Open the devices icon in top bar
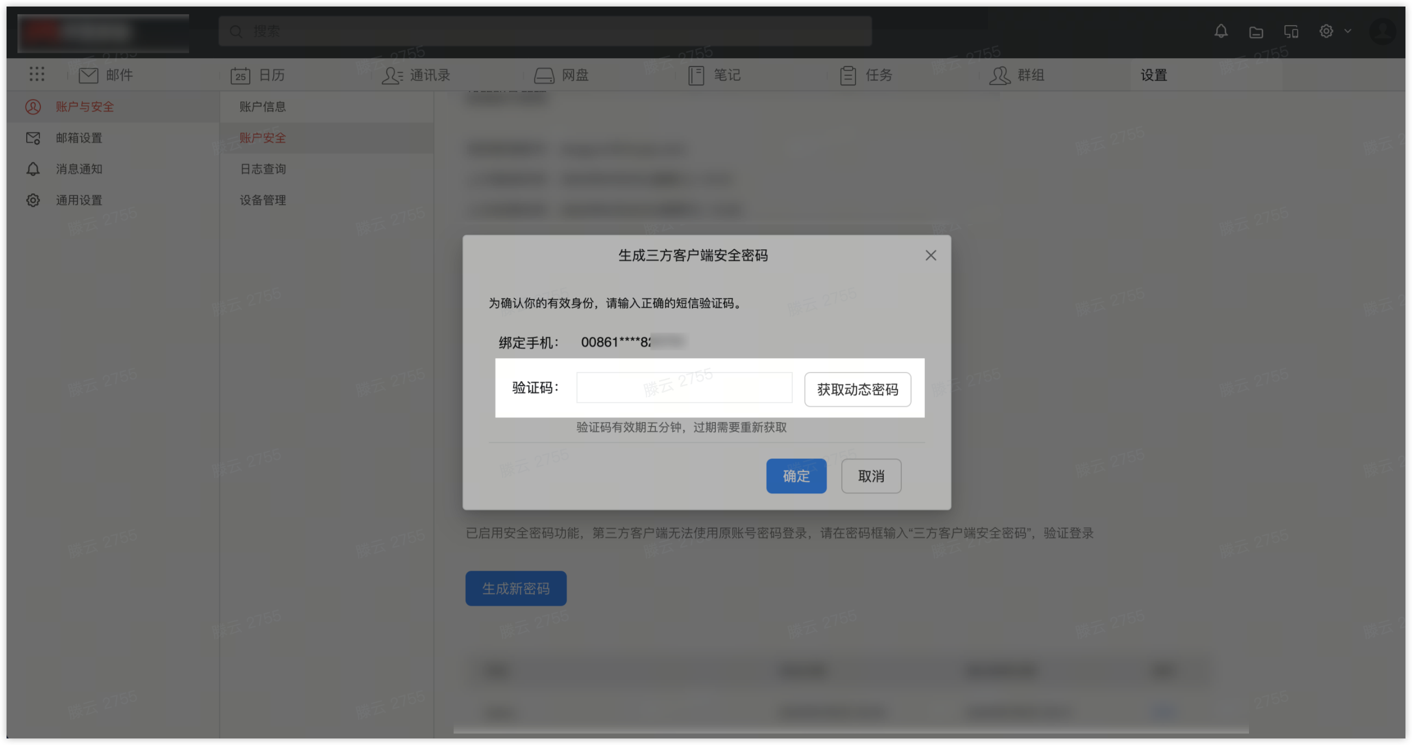Viewport: 1412px width, 745px height. (x=1291, y=32)
